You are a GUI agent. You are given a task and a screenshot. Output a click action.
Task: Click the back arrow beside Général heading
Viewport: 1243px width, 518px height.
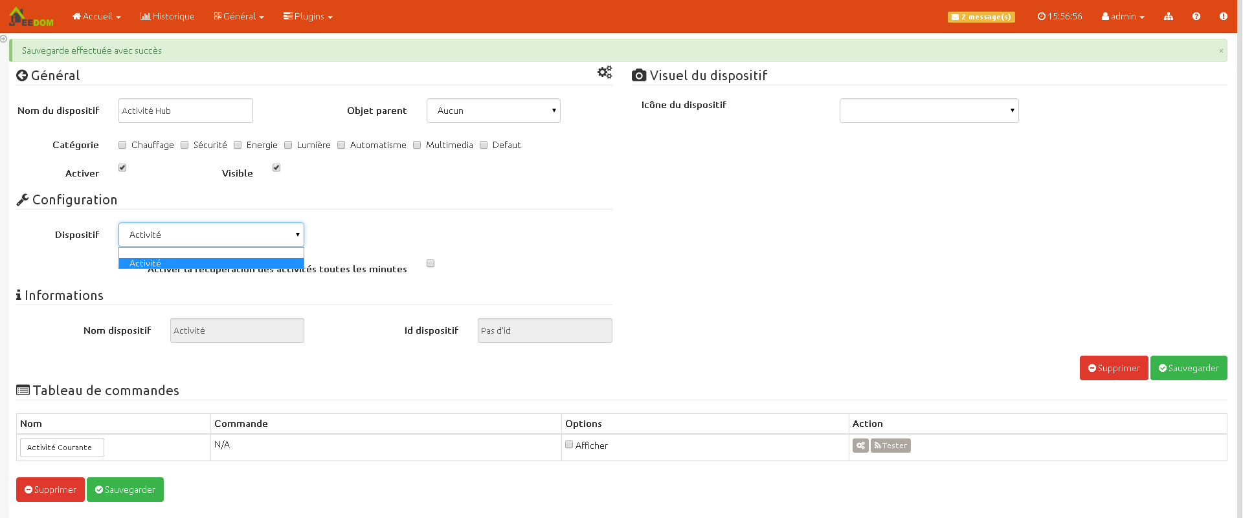click(22, 76)
